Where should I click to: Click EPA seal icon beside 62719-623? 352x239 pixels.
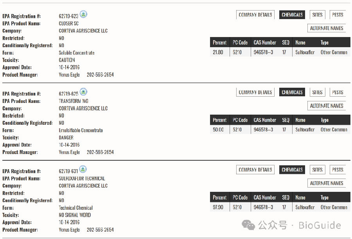(x=84, y=14)
